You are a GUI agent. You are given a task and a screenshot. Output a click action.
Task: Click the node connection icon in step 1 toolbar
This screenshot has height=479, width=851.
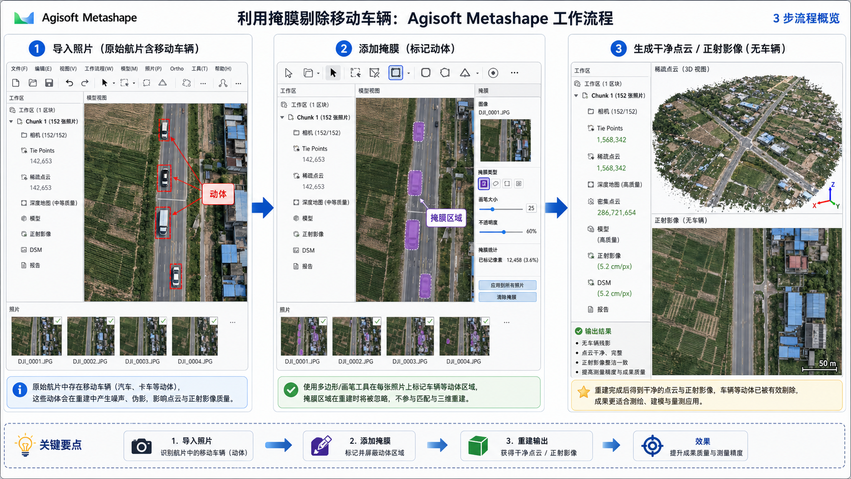(223, 83)
